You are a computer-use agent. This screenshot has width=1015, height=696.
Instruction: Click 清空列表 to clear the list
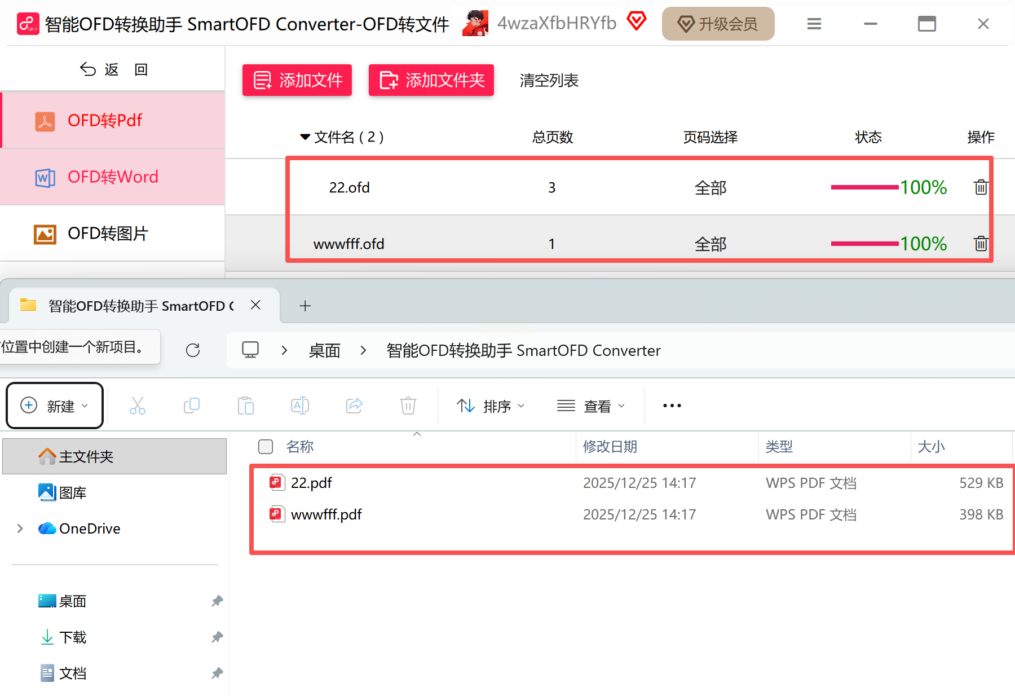pos(549,81)
